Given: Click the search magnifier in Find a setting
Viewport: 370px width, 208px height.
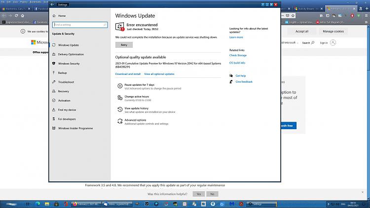Looking at the screenshot, I should click(105, 25).
